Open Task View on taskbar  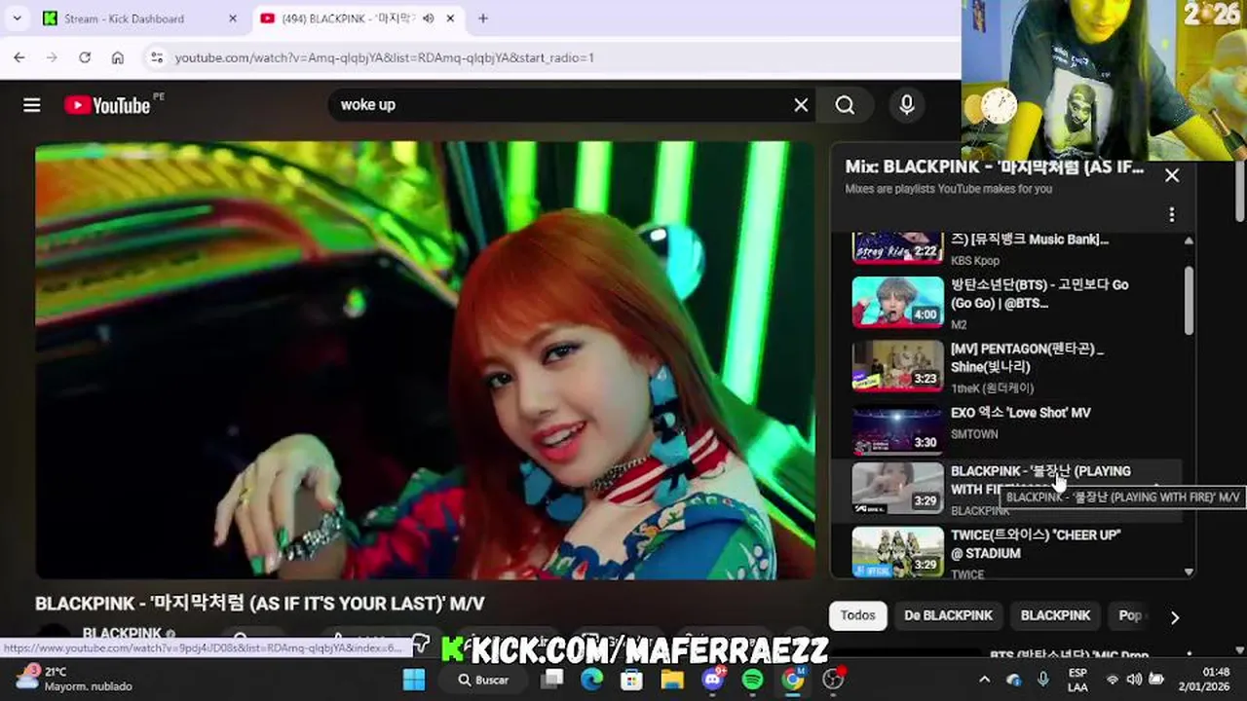point(553,680)
